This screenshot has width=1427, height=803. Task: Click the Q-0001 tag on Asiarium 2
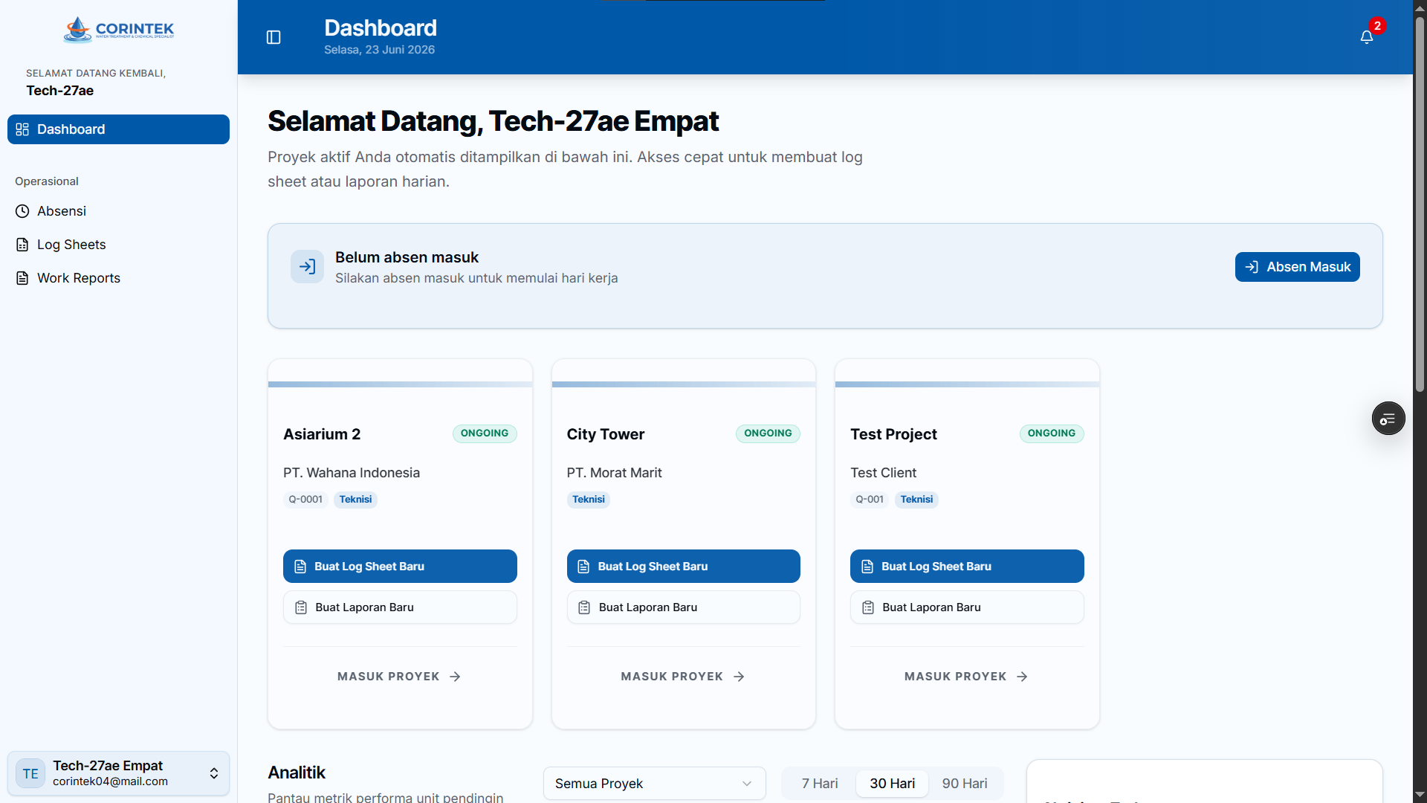pos(305,500)
